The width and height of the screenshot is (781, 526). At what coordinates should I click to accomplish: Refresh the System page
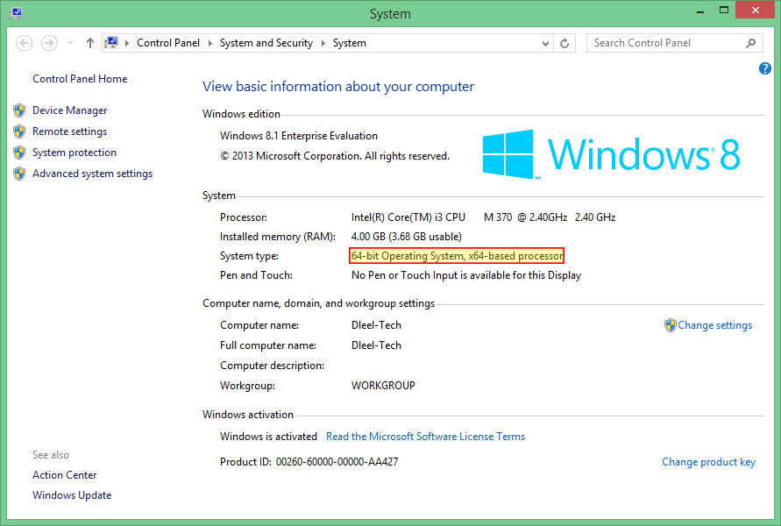(564, 43)
